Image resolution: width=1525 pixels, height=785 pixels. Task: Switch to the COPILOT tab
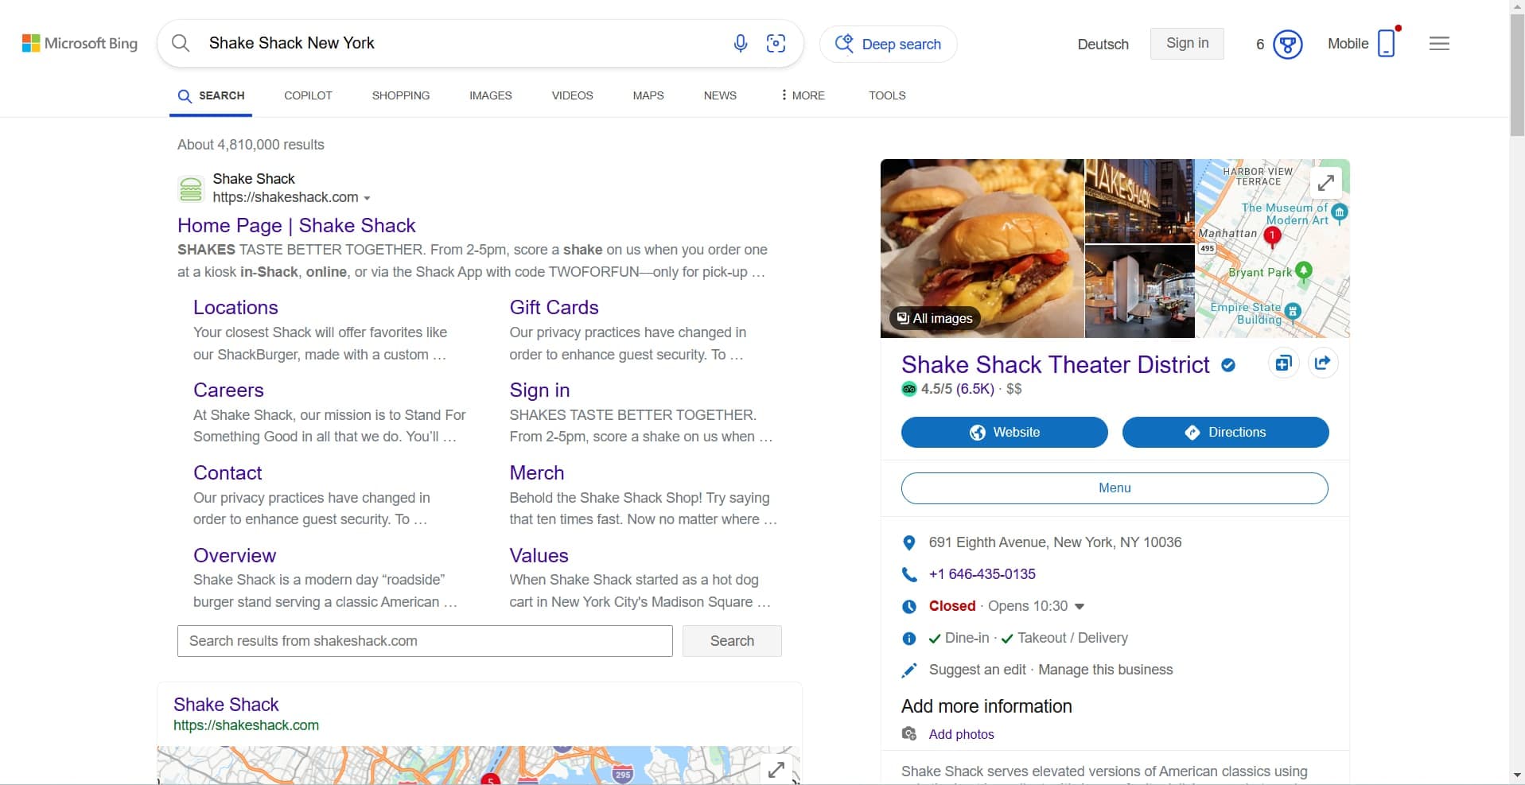click(308, 95)
